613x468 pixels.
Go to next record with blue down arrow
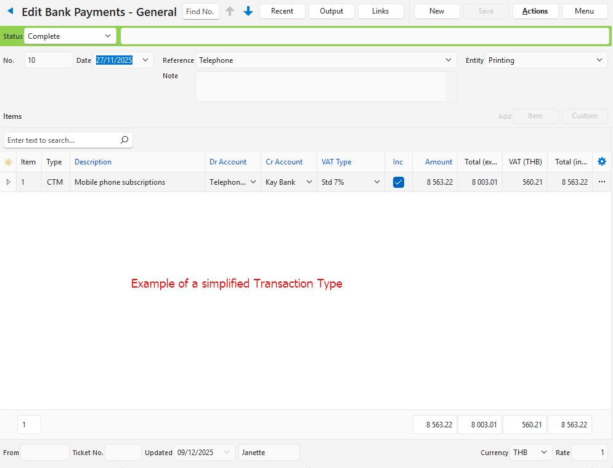click(248, 11)
